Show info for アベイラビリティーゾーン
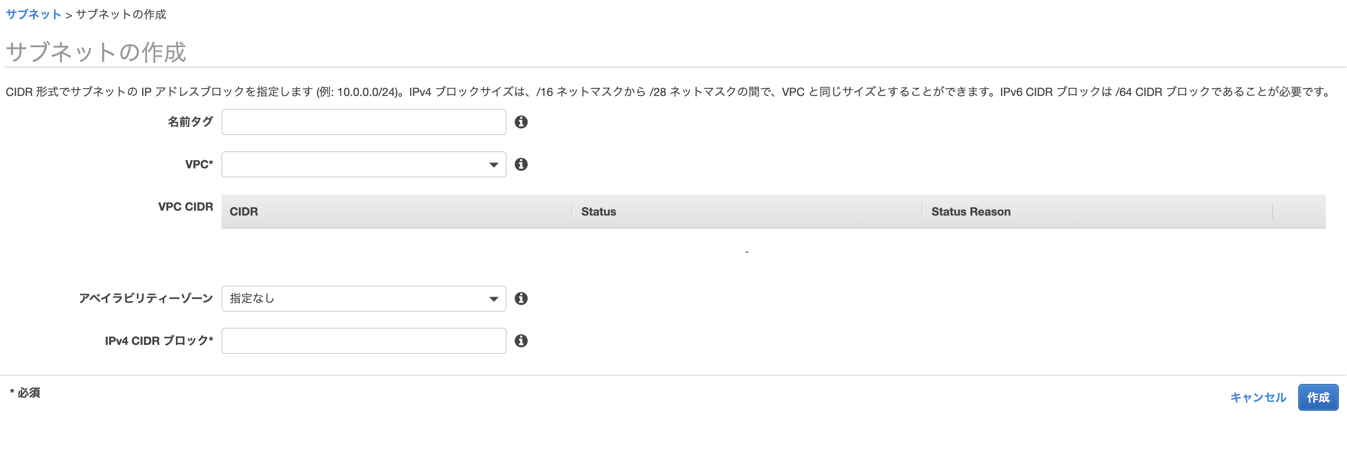Screen dimensions: 1347x449 point(521,298)
